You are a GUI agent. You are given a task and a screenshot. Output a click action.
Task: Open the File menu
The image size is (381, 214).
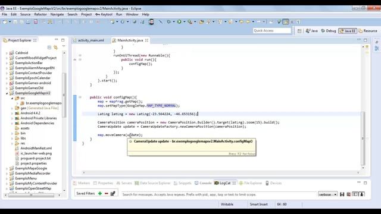4,14
